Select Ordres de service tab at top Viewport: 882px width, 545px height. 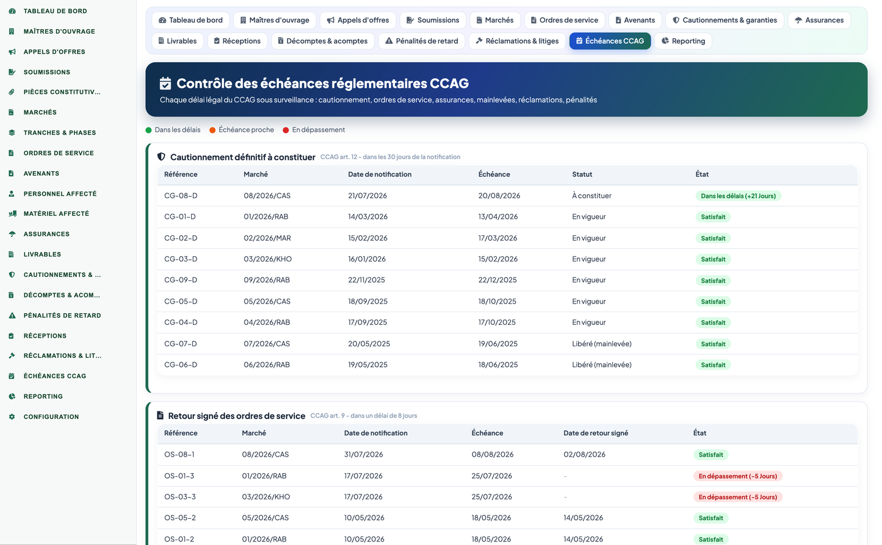[564, 20]
